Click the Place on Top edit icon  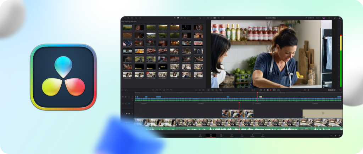pyautogui.click(x=167, y=90)
